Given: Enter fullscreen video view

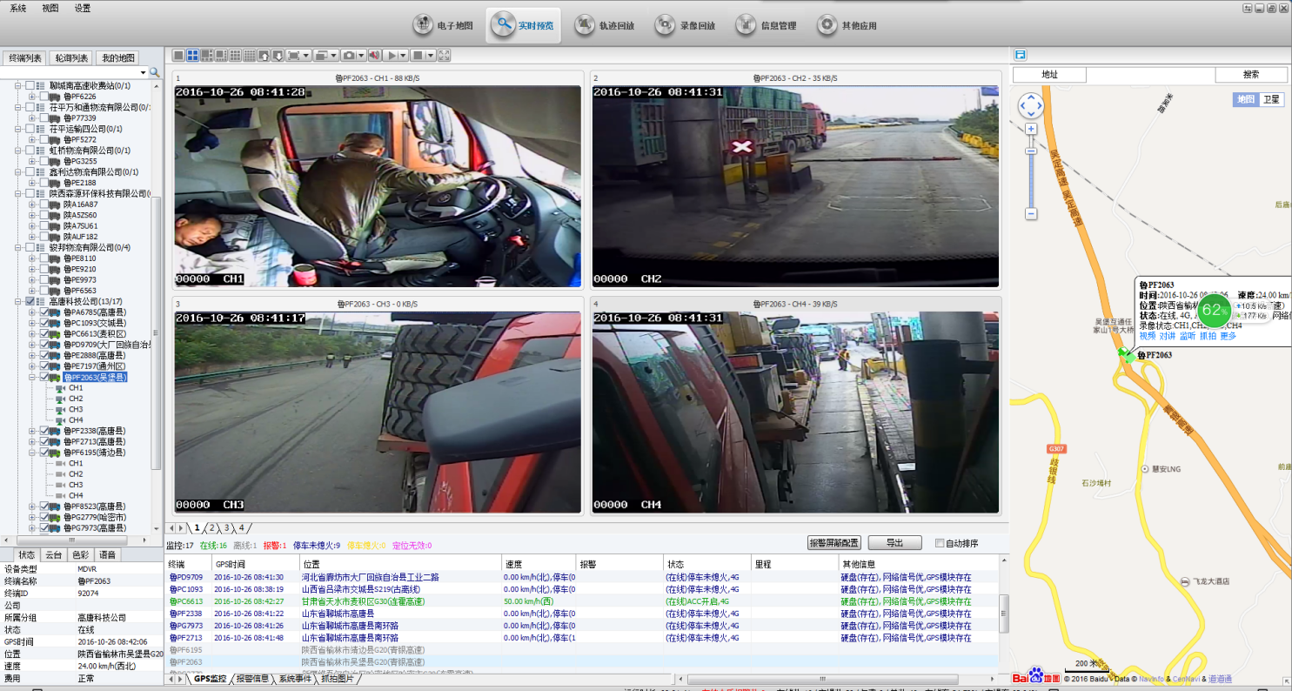Looking at the screenshot, I should coord(444,55).
